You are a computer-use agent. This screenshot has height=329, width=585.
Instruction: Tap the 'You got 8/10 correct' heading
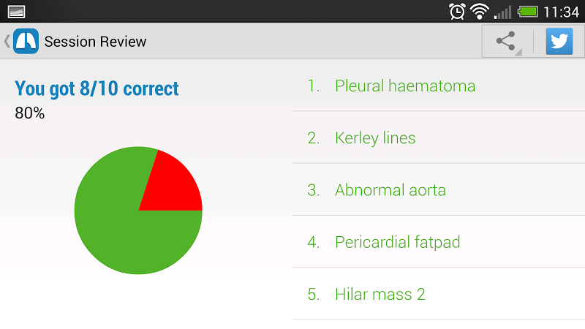pyautogui.click(x=97, y=89)
